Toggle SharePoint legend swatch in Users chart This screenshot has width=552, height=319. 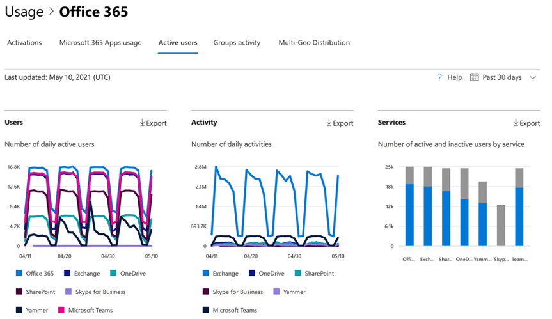tap(19, 292)
